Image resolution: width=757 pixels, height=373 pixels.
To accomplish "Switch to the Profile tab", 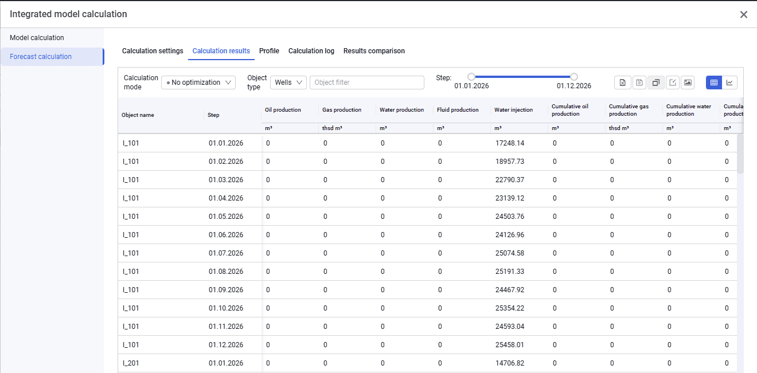I will (x=269, y=51).
